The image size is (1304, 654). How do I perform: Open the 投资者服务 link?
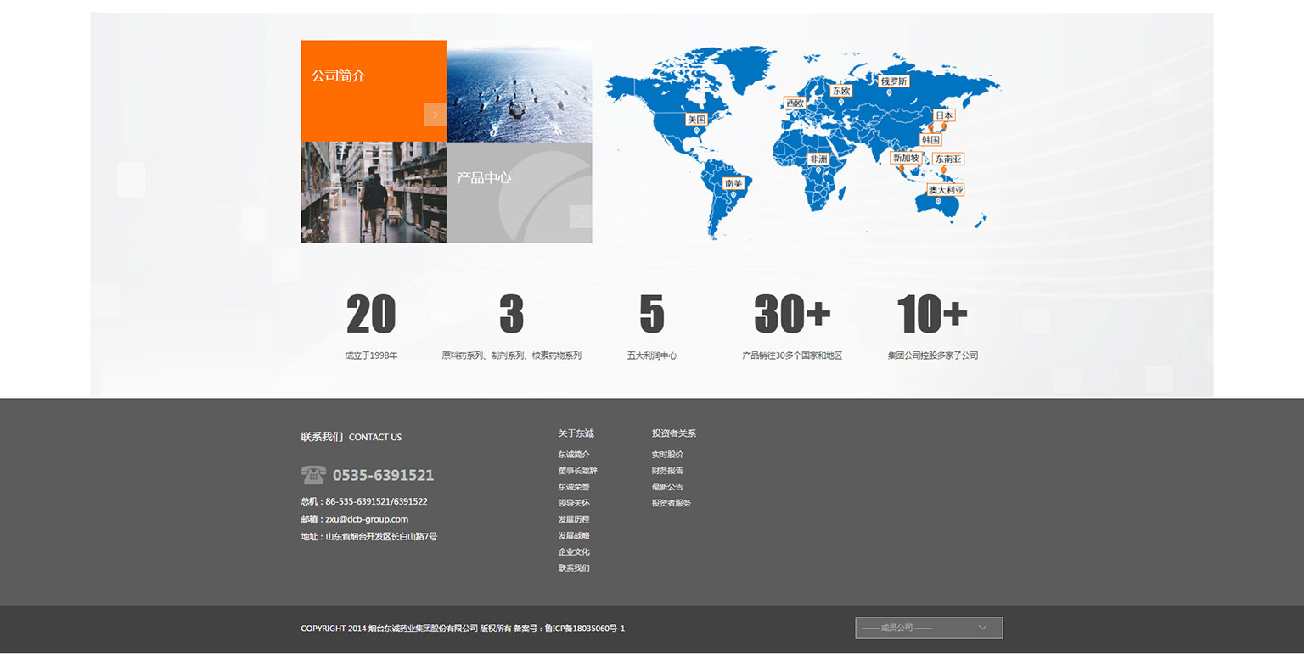click(672, 503)
